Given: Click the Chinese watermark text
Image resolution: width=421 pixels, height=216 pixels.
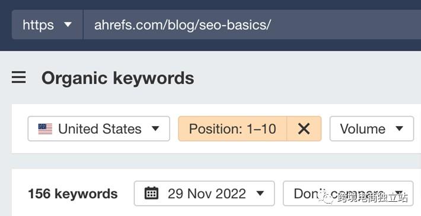Looking at the screenshot, I should click(372, 198).
